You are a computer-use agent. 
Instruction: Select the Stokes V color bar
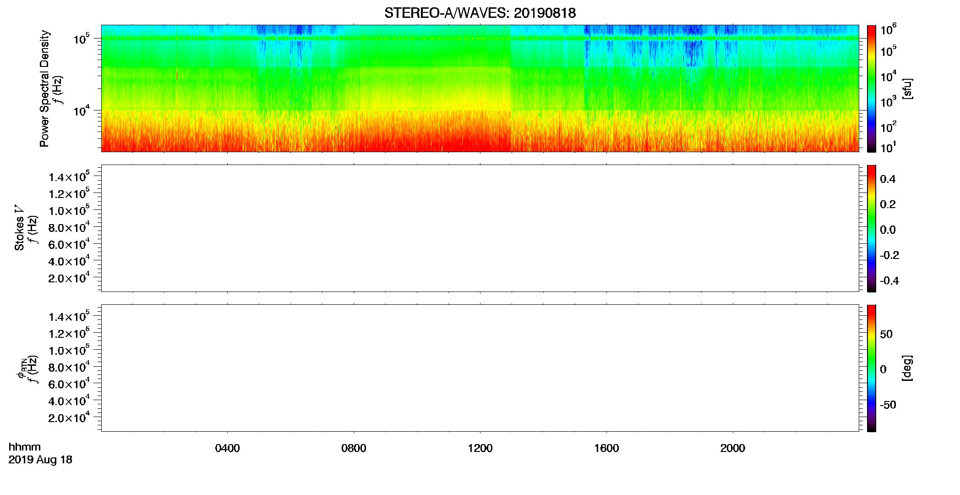[x=872, y=228]
